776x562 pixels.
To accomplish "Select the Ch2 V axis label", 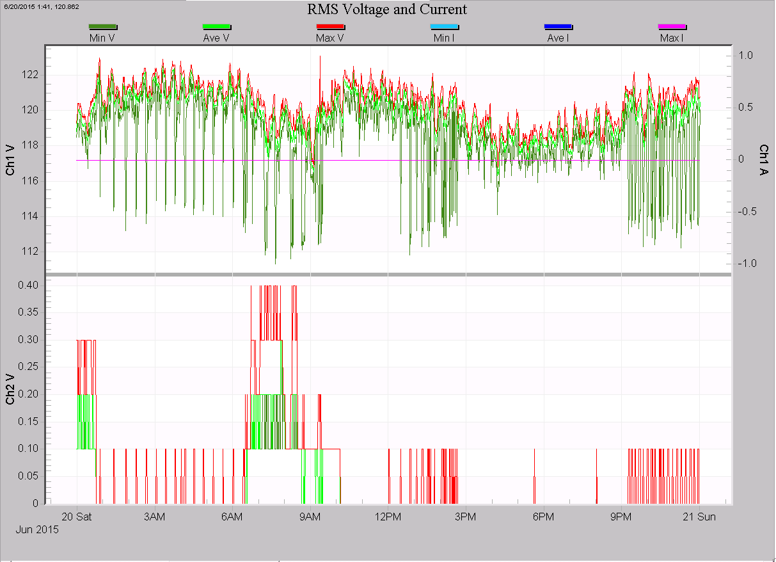I will [11, 390].
